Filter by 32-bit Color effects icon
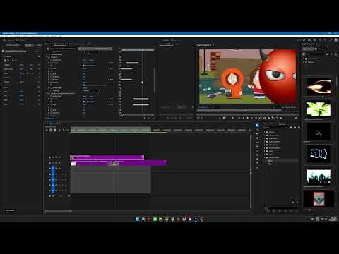 click(295, 128)
